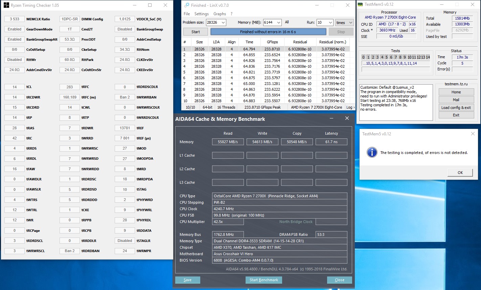The height and width of the screenshot is (290, 481).
Task: Click the AIDA64 Memory Read value 55827 MB/s
Action: 228,142
